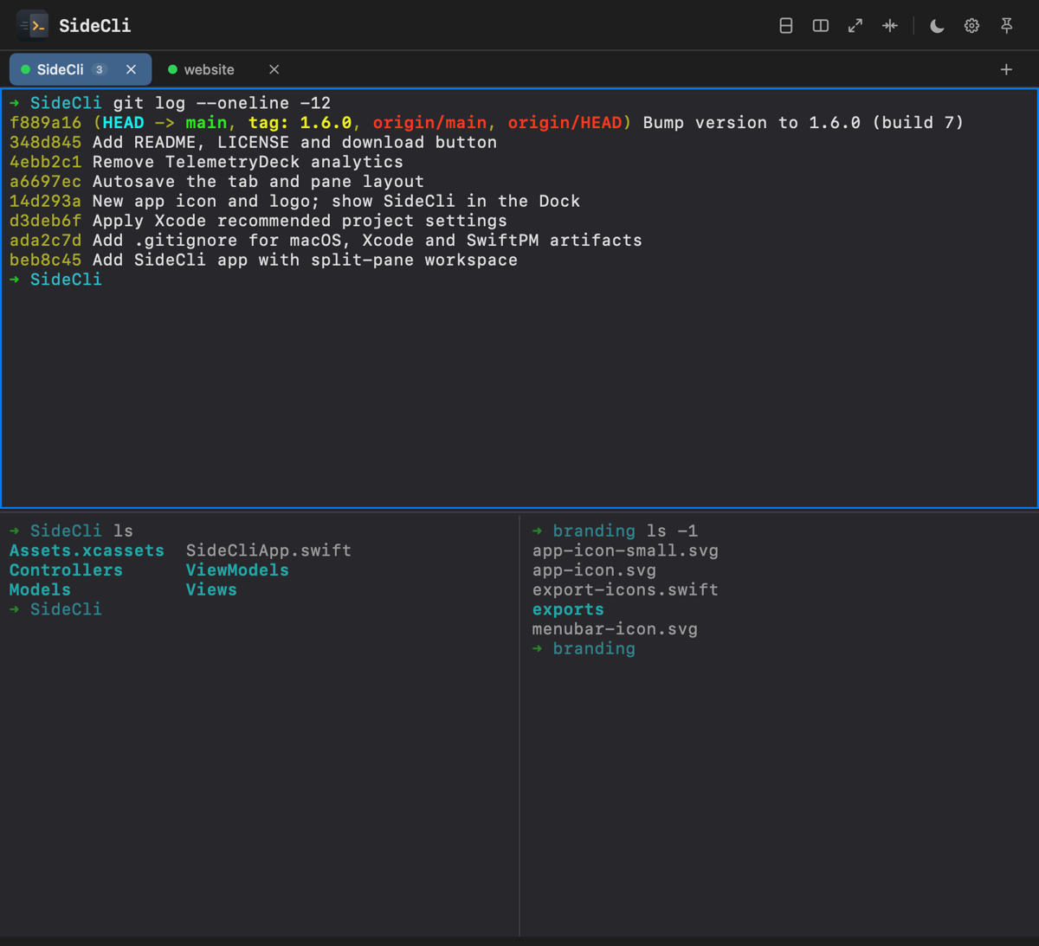The image size is (1039, 946).
Task: Click the green status dot on SideCli tab
Action: pos(25,69)
